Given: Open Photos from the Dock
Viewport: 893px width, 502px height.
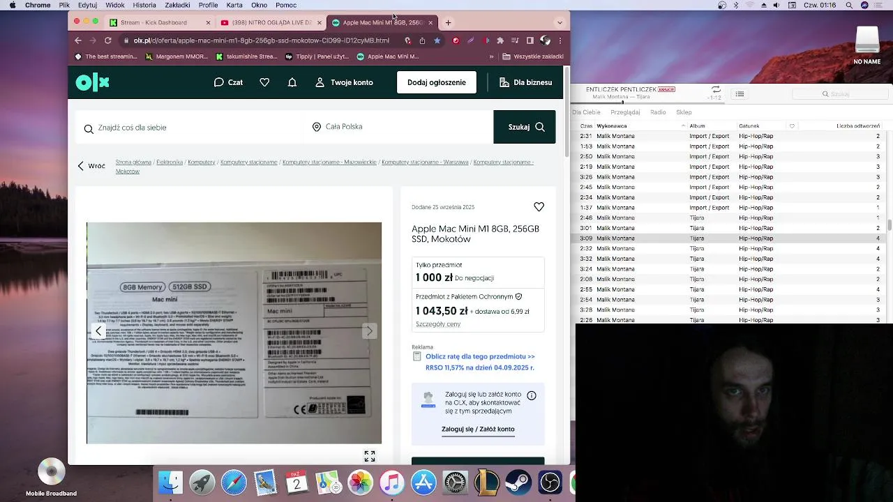Looking at the screenshot, I should [361, 482].
